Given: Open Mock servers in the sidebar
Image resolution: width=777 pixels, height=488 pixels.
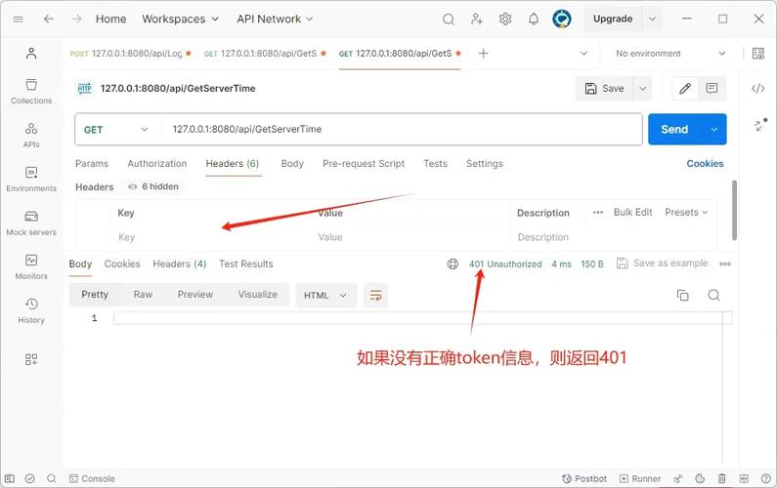Looking at the screenshot, I should 31,224.
